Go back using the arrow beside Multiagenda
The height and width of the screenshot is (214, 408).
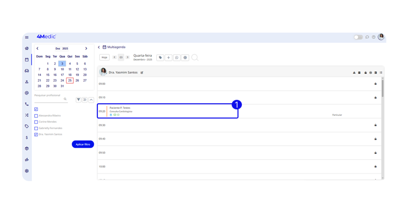(x=99, y=47)
